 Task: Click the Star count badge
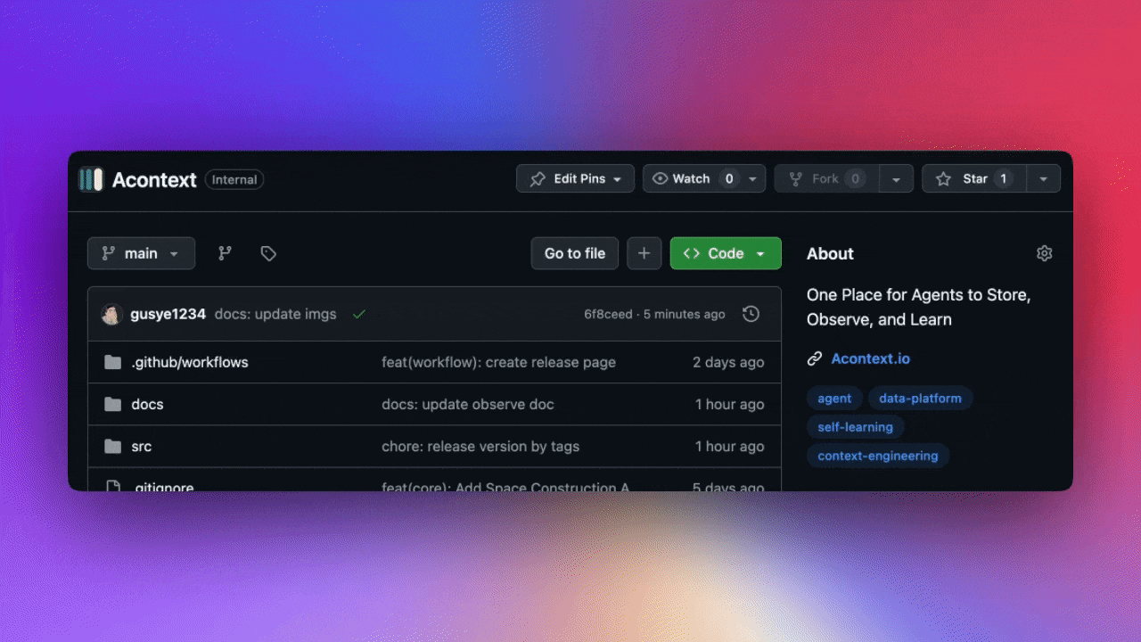pyautogui.click(x=1003, y=178)
